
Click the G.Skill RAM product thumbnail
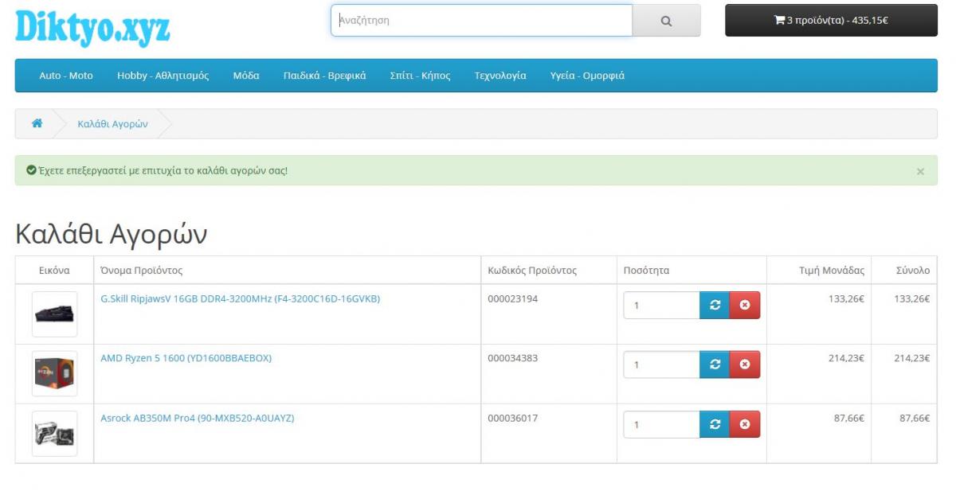coord(55,314)
